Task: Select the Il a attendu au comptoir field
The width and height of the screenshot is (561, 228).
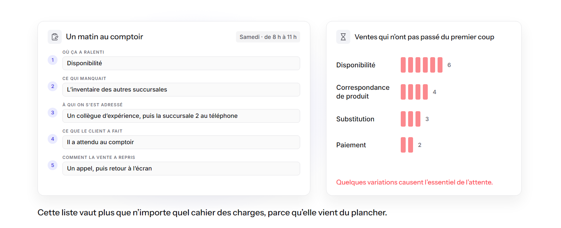Action: click(x=181, y=142)
